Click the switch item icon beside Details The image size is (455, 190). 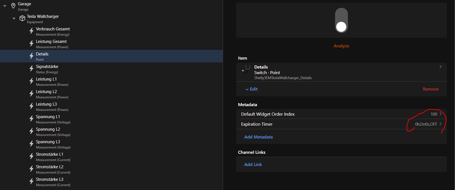246,69
